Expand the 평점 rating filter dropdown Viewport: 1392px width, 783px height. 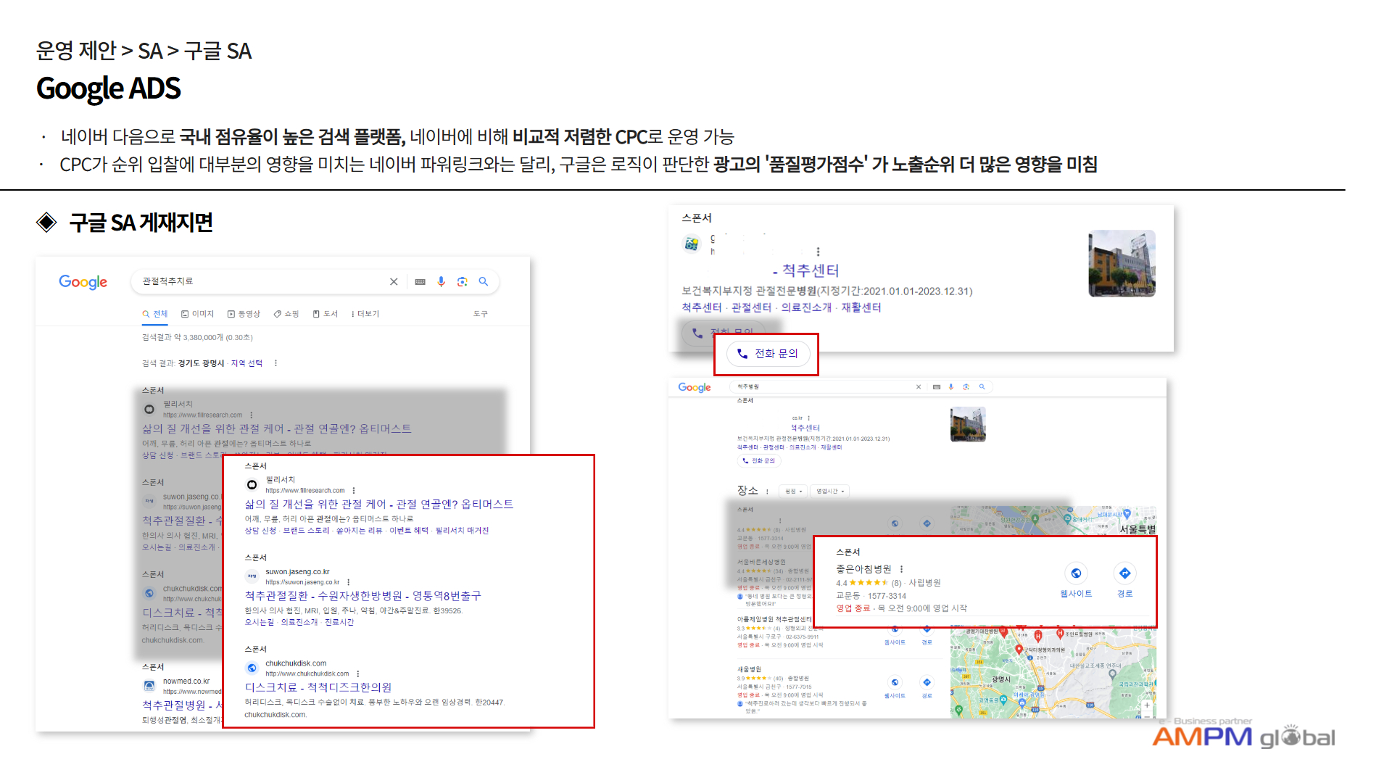point(793,491)
